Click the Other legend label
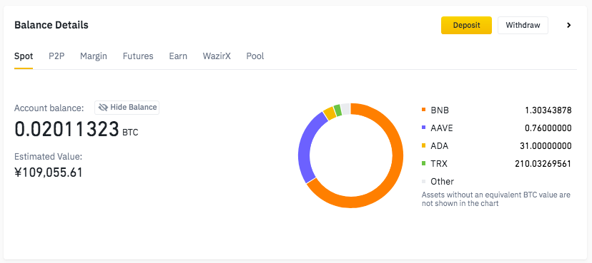The width and height of the screenshot is (592, 263). pyautogui.click(x=442, y=181)
